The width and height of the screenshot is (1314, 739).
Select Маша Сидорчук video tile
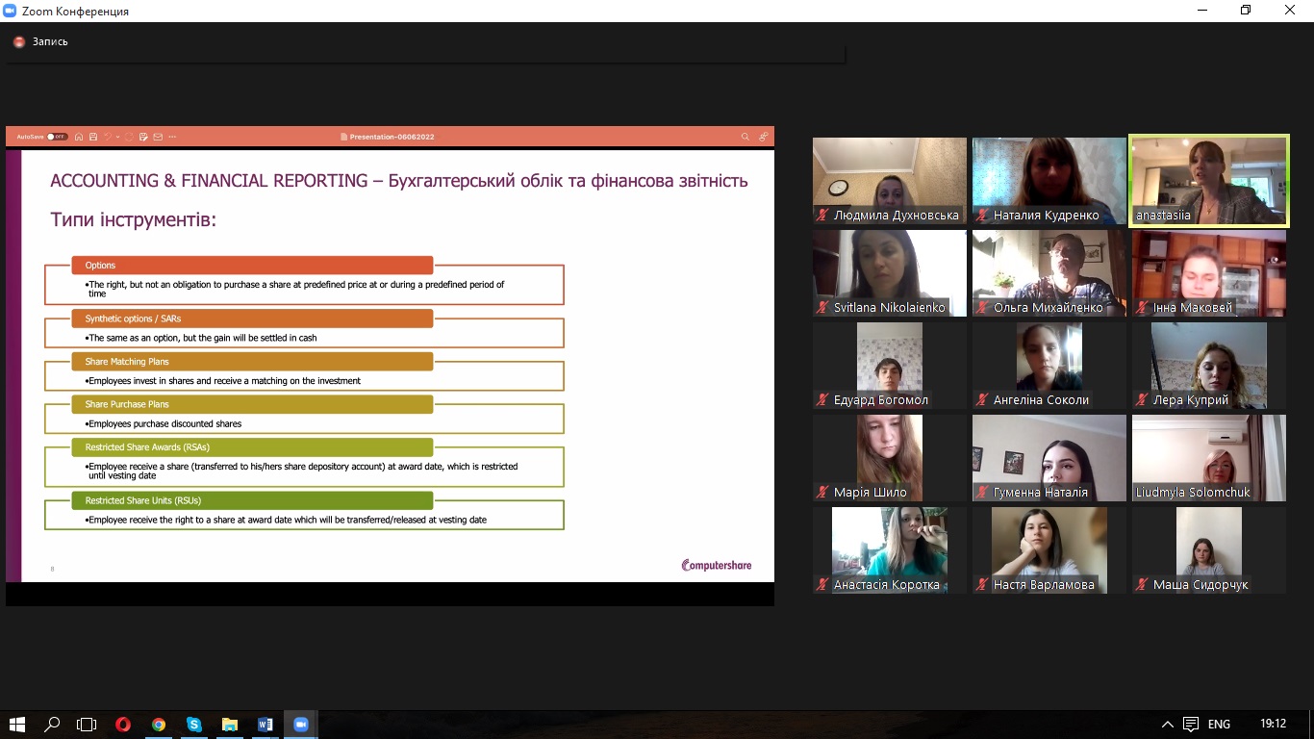(1209, 550)
